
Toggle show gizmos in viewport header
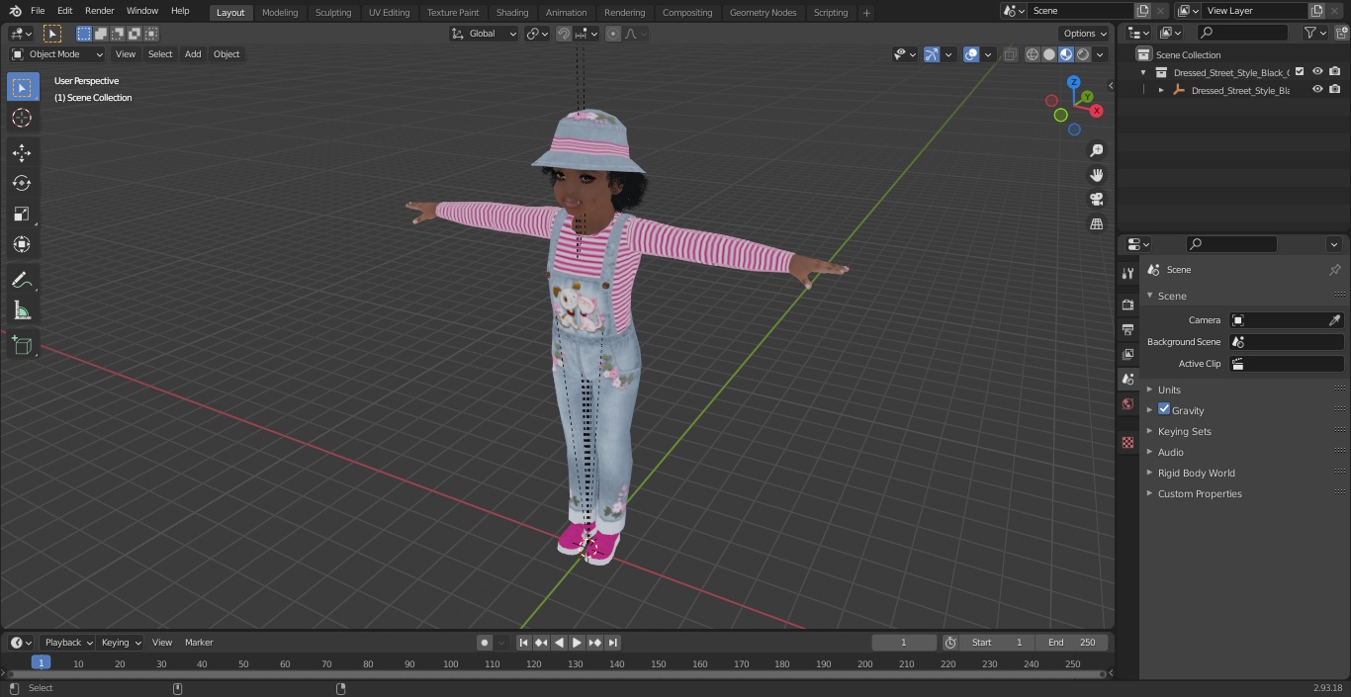[x=932, y=54]
